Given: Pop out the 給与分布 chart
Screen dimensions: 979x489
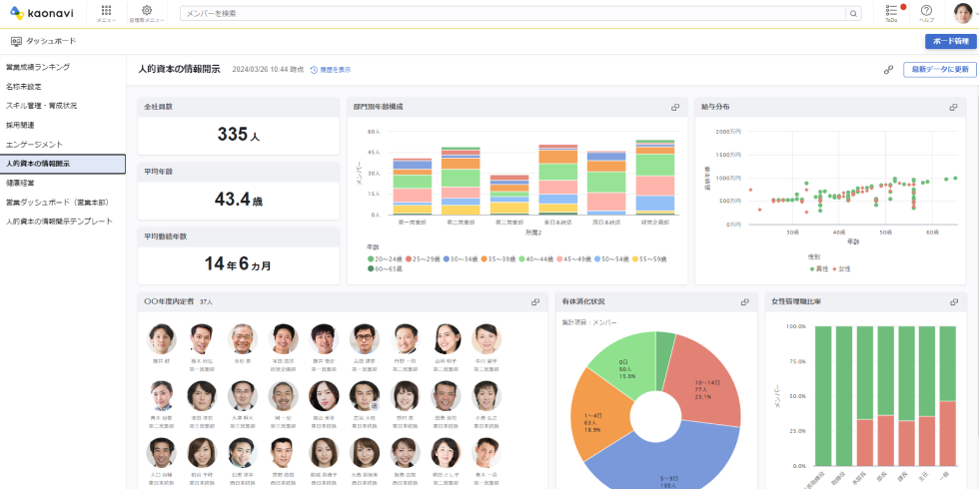Looking at the screenshot, I should click(x=956, y=107).
